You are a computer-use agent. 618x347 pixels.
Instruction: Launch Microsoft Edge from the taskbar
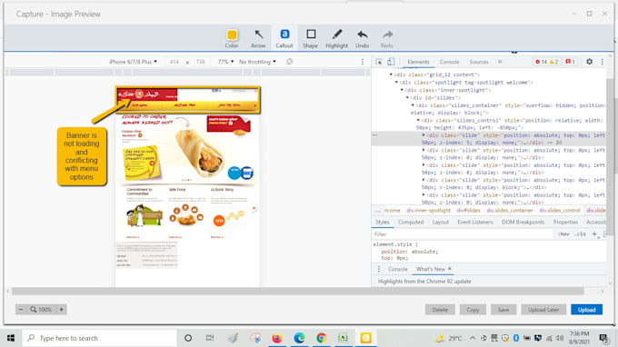pyautogui.click(x=299, y=338)
